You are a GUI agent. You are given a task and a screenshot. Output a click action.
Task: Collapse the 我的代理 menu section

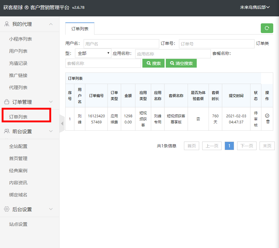51,24
